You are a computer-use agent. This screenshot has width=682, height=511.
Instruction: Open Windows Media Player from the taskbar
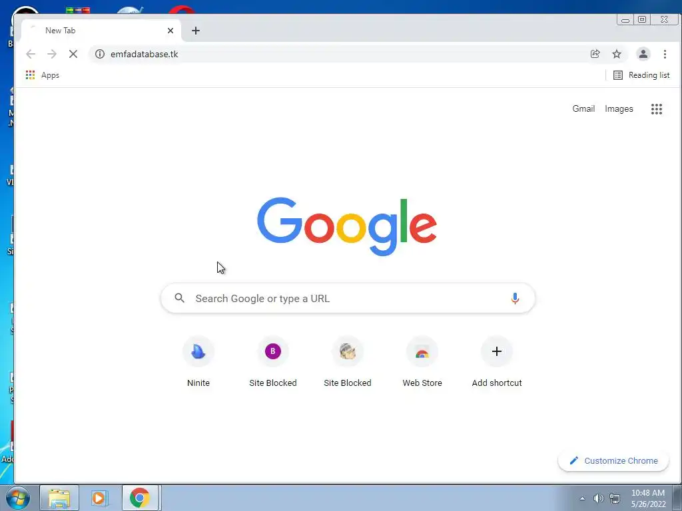click(x=99, y=498)
